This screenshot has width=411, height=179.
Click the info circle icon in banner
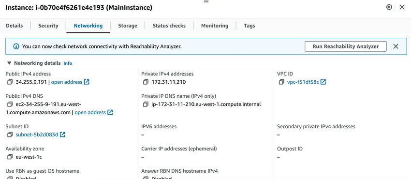(x=16, y=46)
